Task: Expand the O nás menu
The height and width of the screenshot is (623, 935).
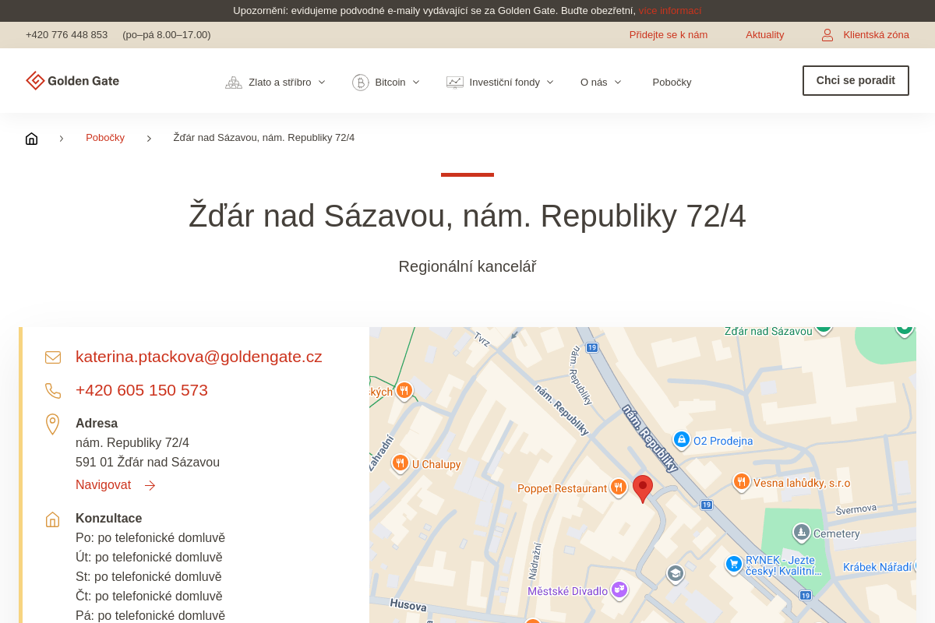Action: click(601, 83)
